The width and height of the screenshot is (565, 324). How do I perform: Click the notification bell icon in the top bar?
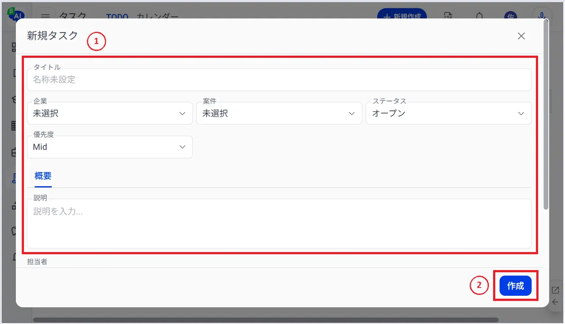pyautogui.click(x=479, y=16)
